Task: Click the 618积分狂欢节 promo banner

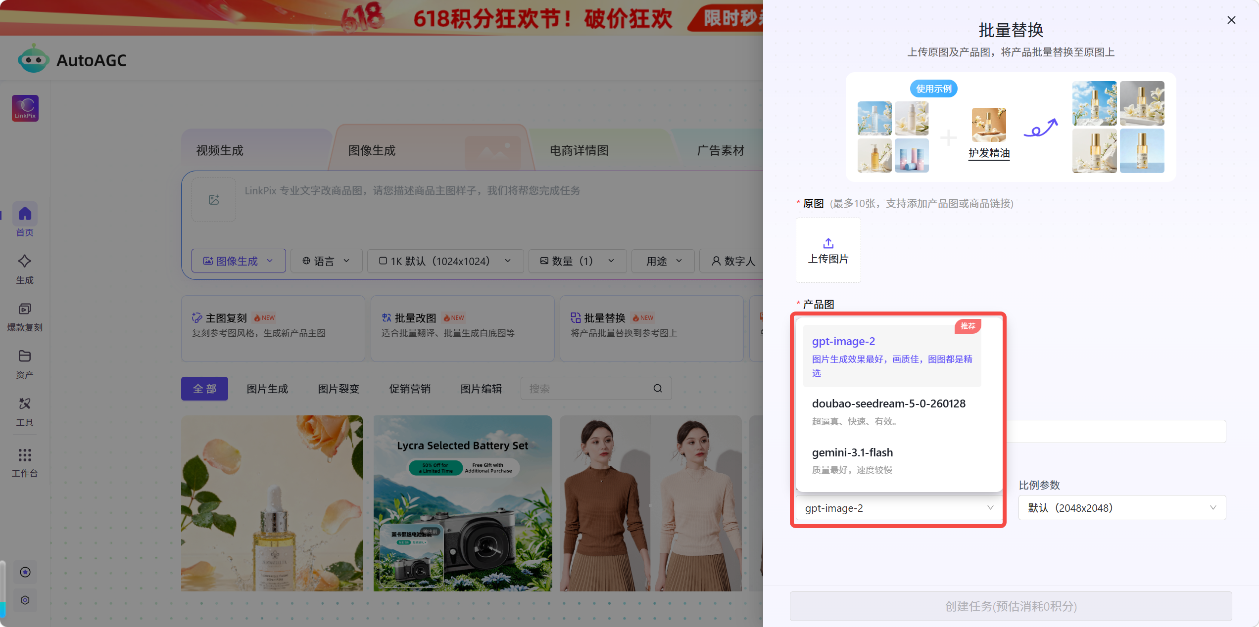Action: 382,17
